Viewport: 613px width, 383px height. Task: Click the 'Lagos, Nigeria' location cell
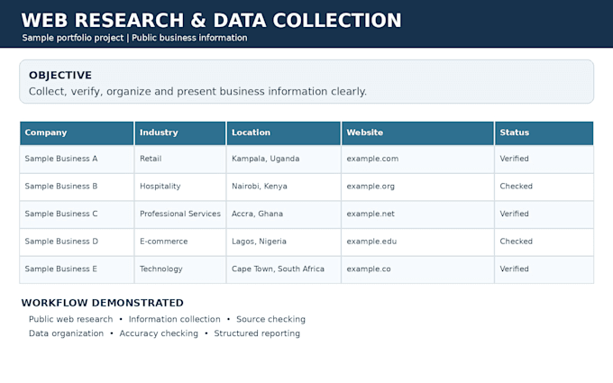pyautogui.click(x=283, y=242)
